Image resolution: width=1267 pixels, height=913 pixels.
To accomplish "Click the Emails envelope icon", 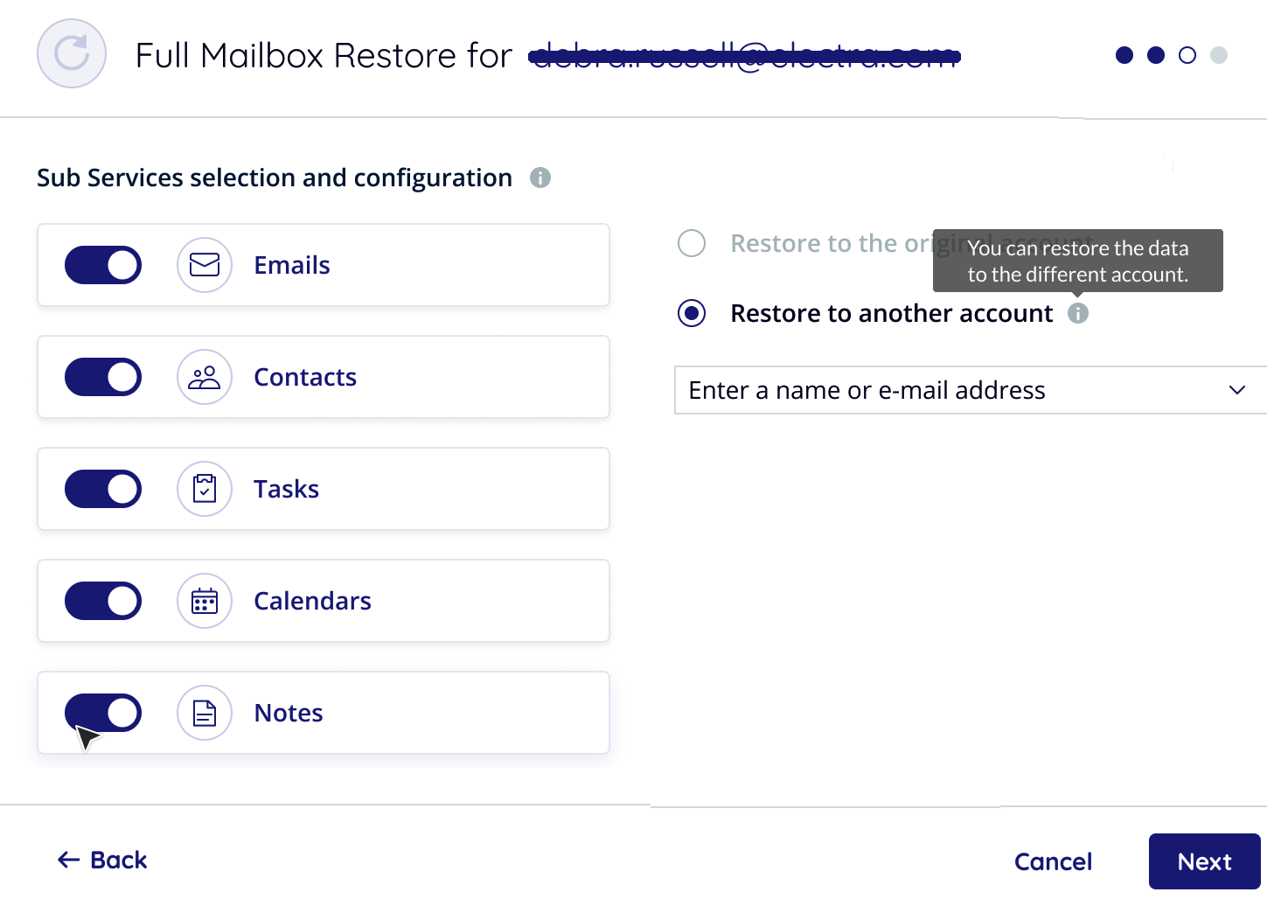I will 205,265.
